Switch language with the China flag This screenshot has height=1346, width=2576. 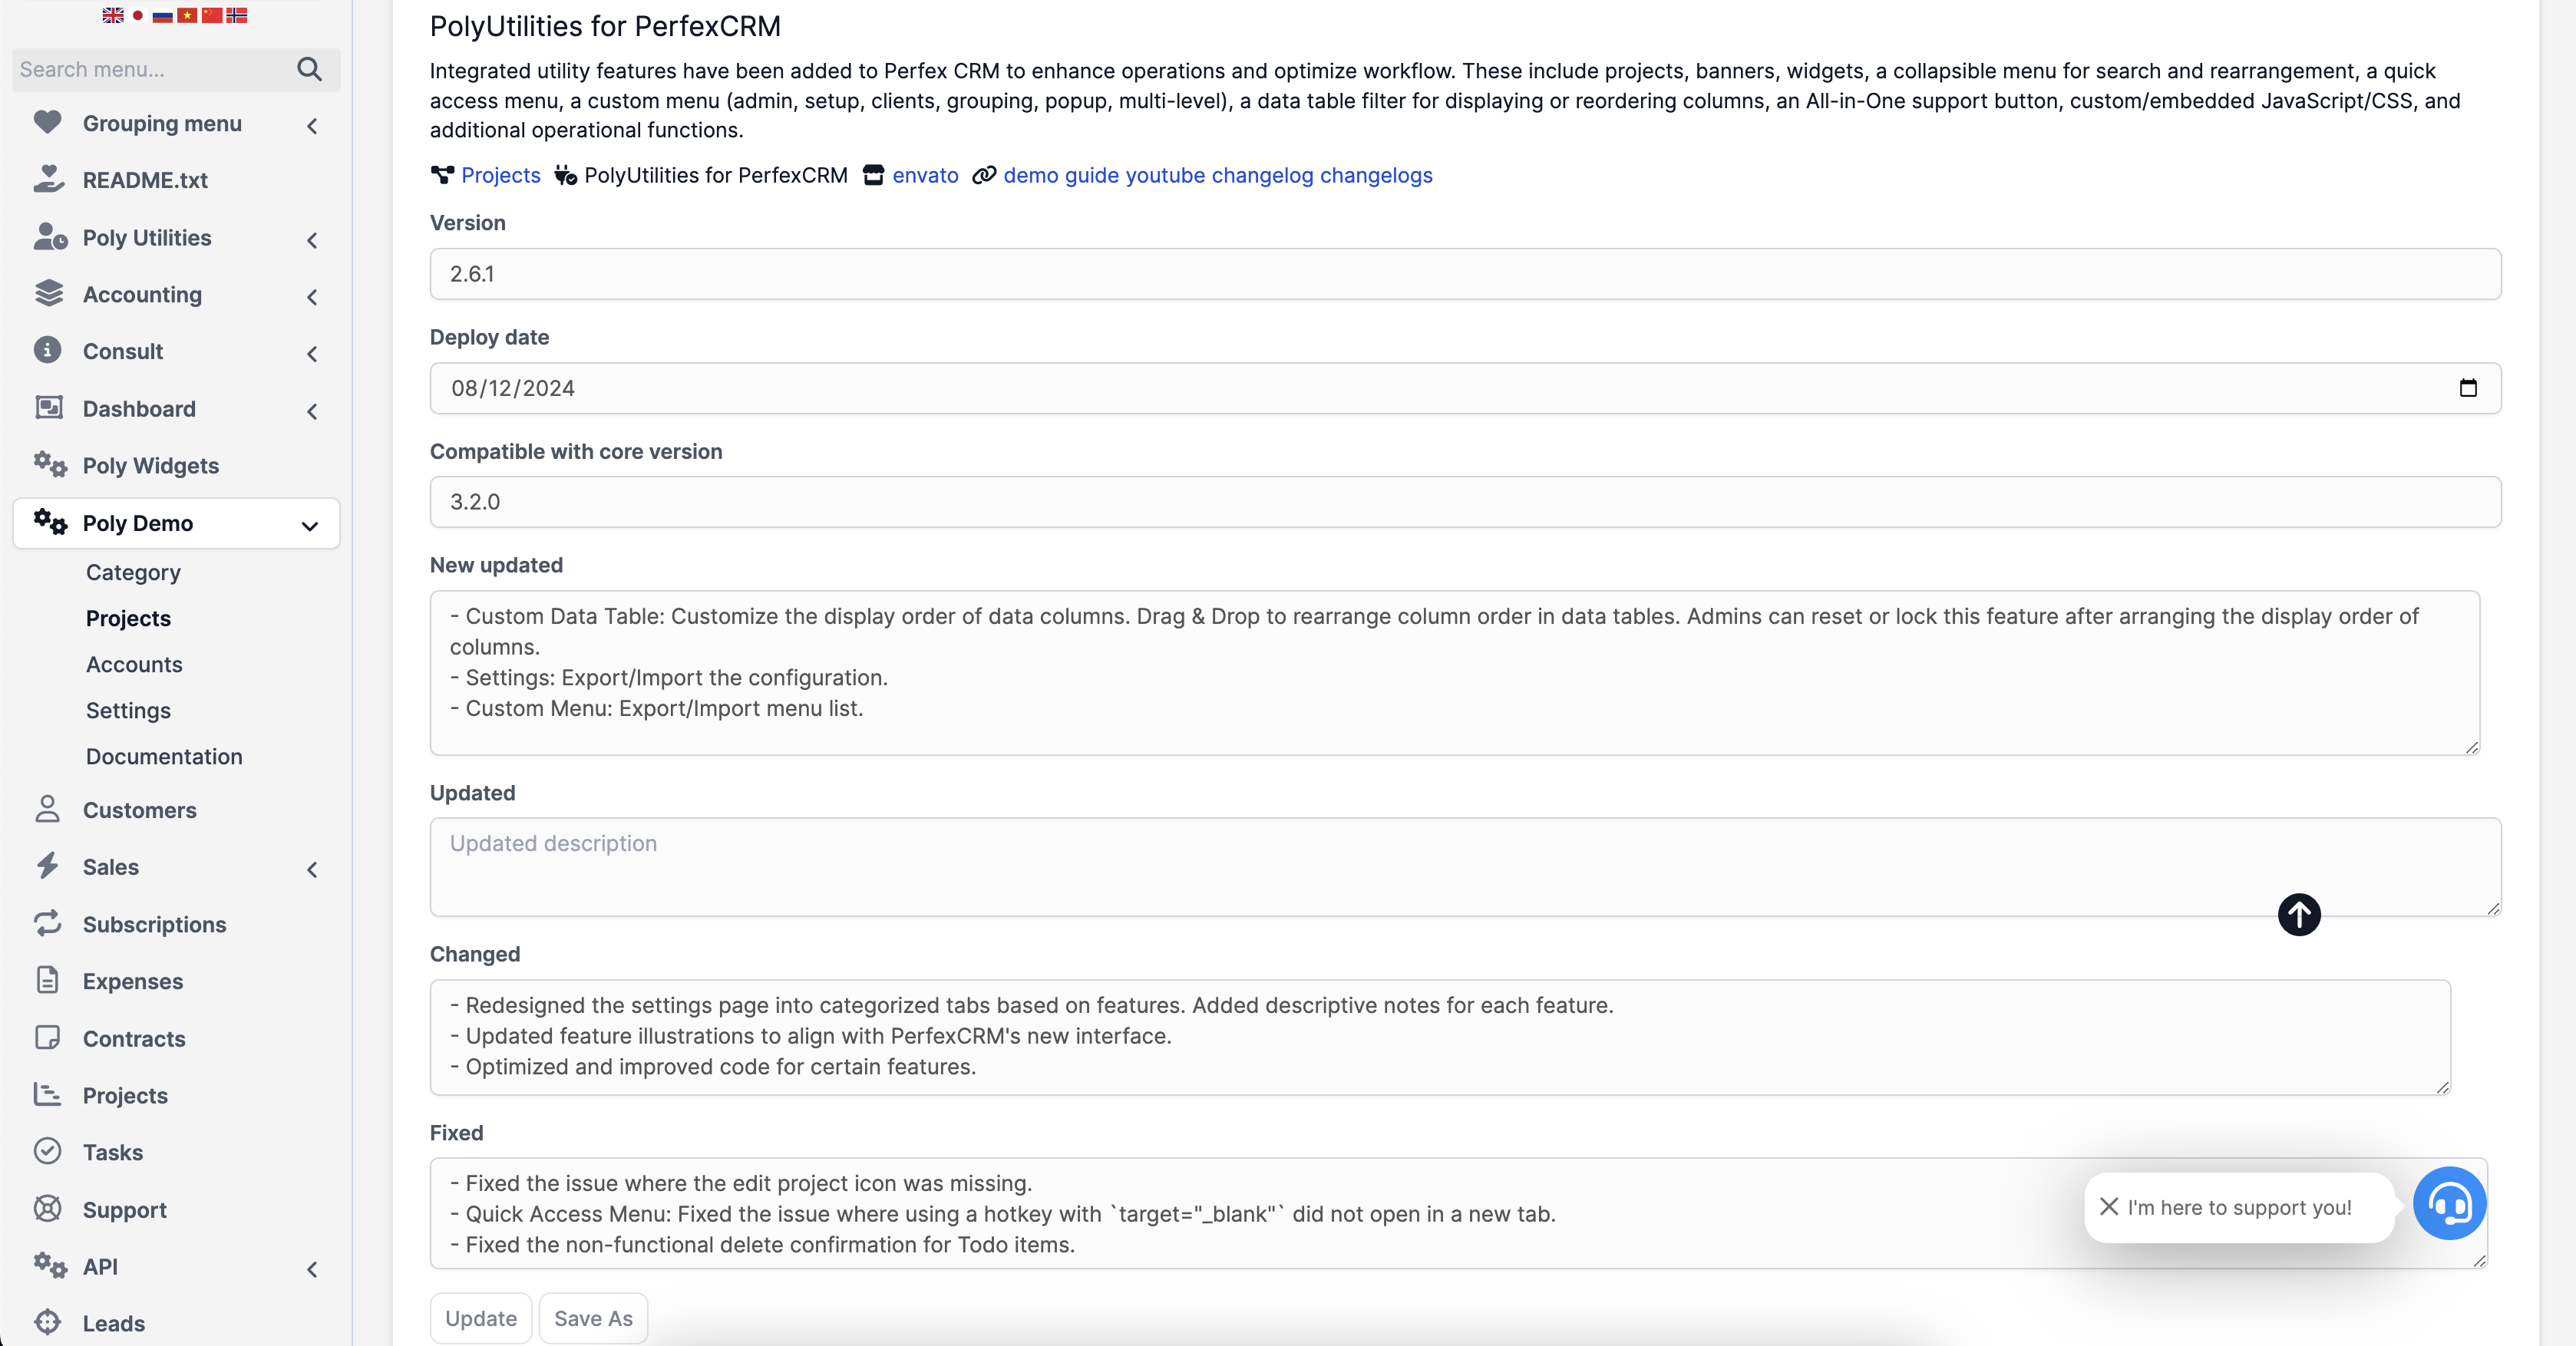pos(212,15)
